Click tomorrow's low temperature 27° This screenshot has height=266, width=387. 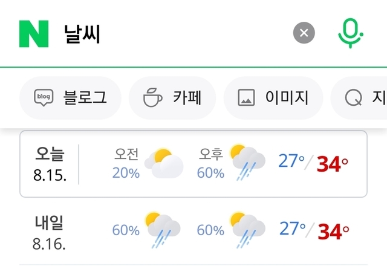coord(291,229)
